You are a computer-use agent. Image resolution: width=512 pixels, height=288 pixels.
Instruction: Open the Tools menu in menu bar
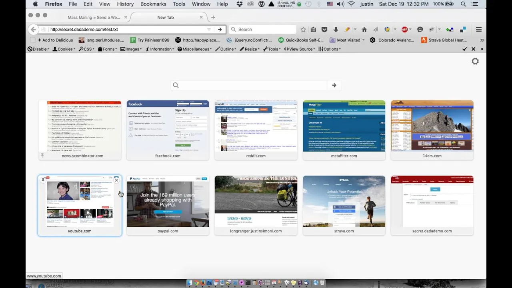(179, 4)
